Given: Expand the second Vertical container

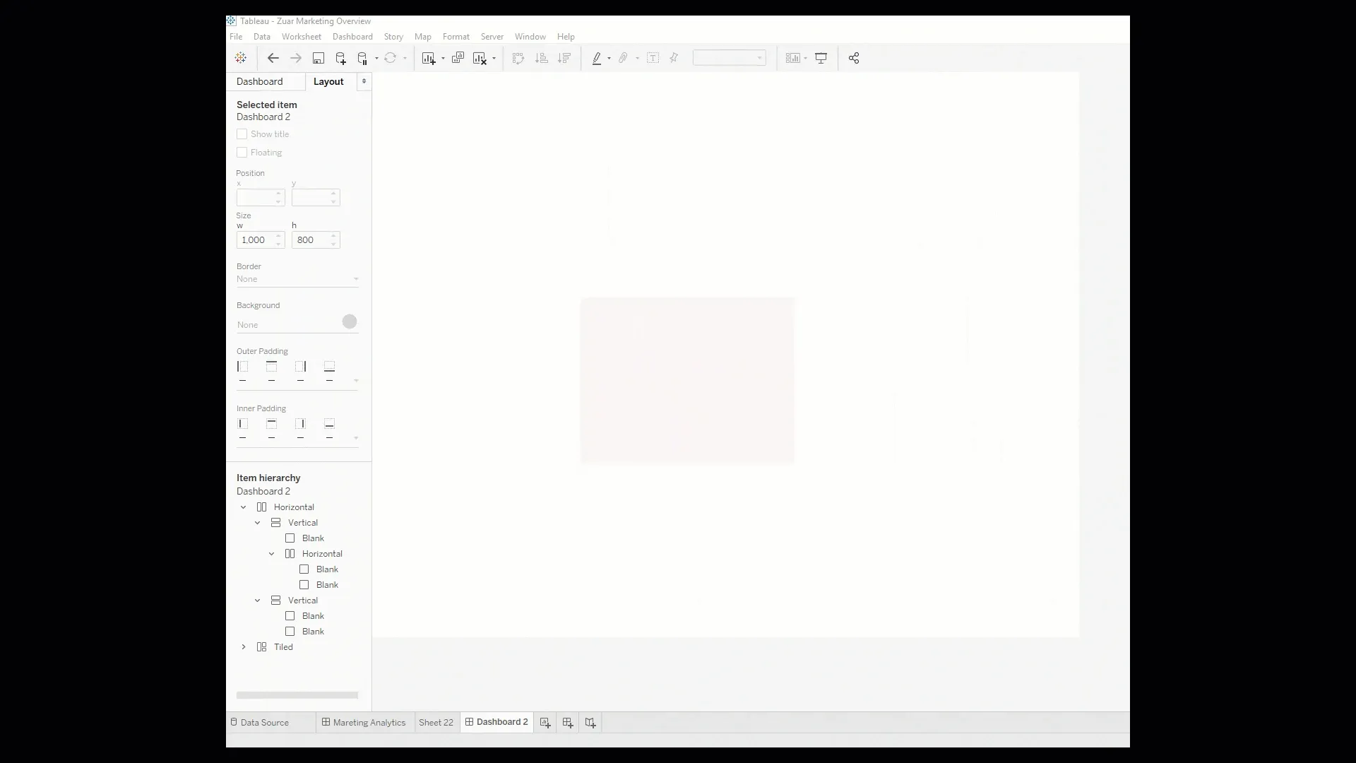Looking at the screenshot, I should (257, 600).
